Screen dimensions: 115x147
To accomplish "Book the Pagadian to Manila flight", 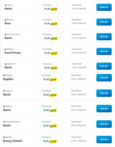I will pyautogui.click(x=104, y=66).
